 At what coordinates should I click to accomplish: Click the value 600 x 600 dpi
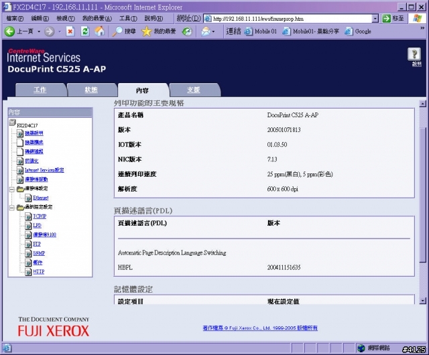(283, 189)
